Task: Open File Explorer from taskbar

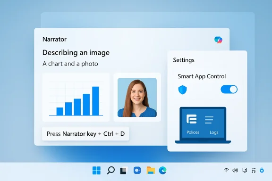Action: (x=151, y=170)
